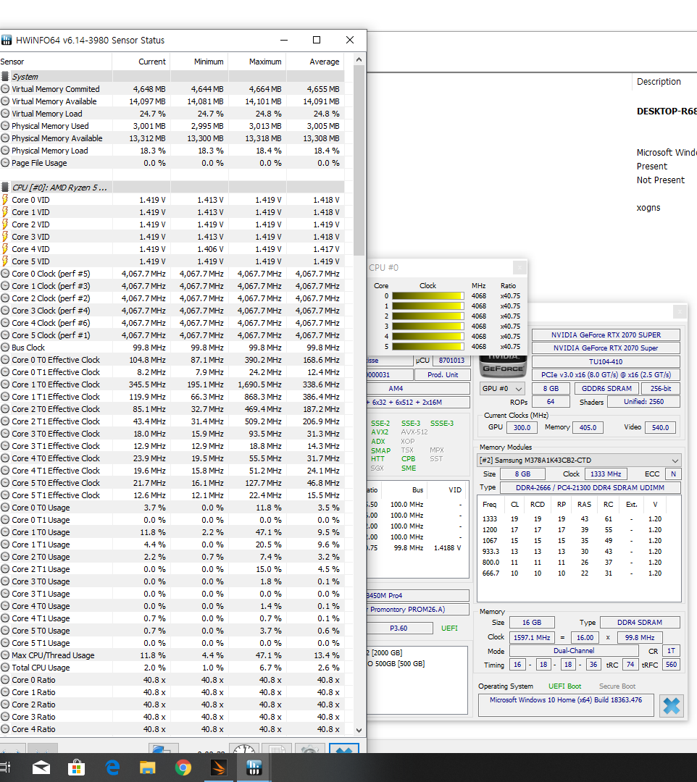The image size is (697, 782).
Task: Click the Description column header in background window
Action: point(664,81)
